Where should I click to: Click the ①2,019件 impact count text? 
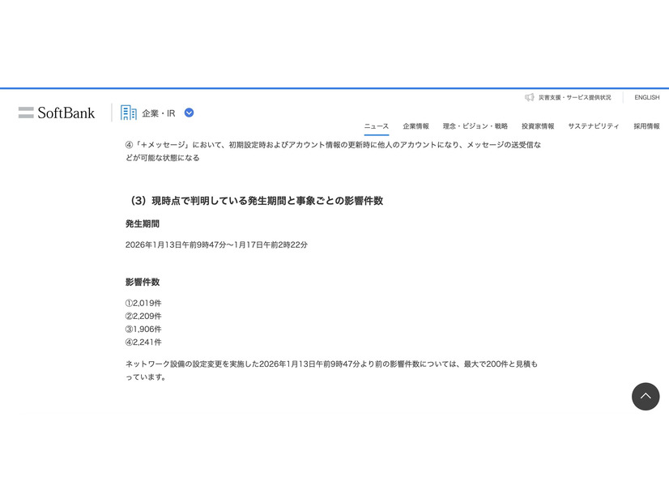(143, 302)
